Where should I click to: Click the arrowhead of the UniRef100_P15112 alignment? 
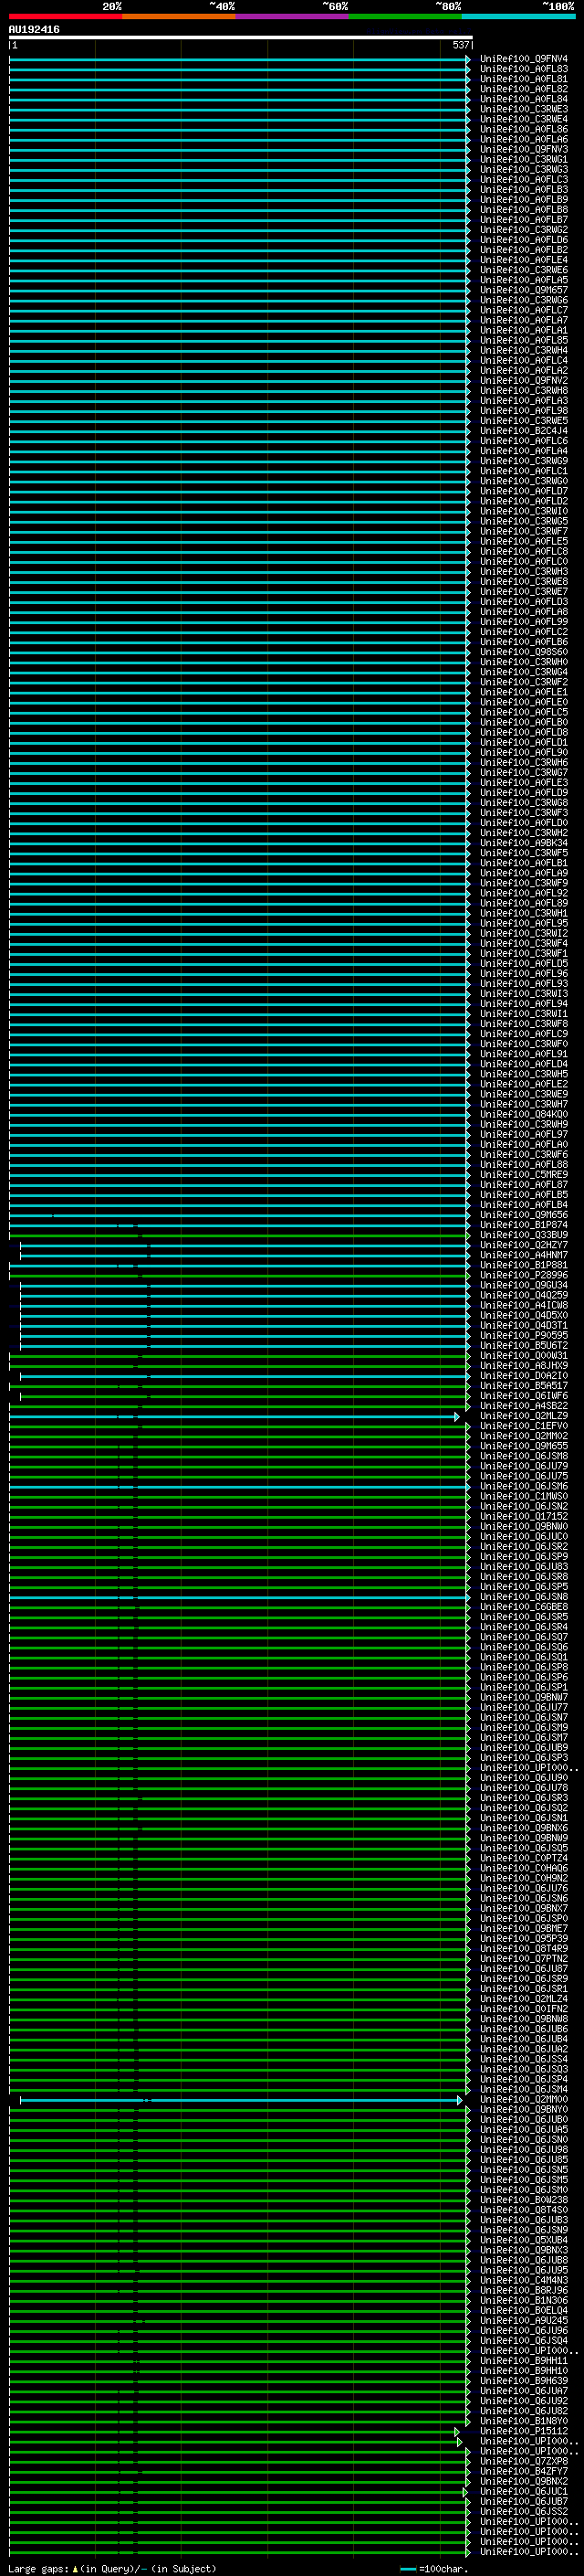click(x=457, y=2431)
